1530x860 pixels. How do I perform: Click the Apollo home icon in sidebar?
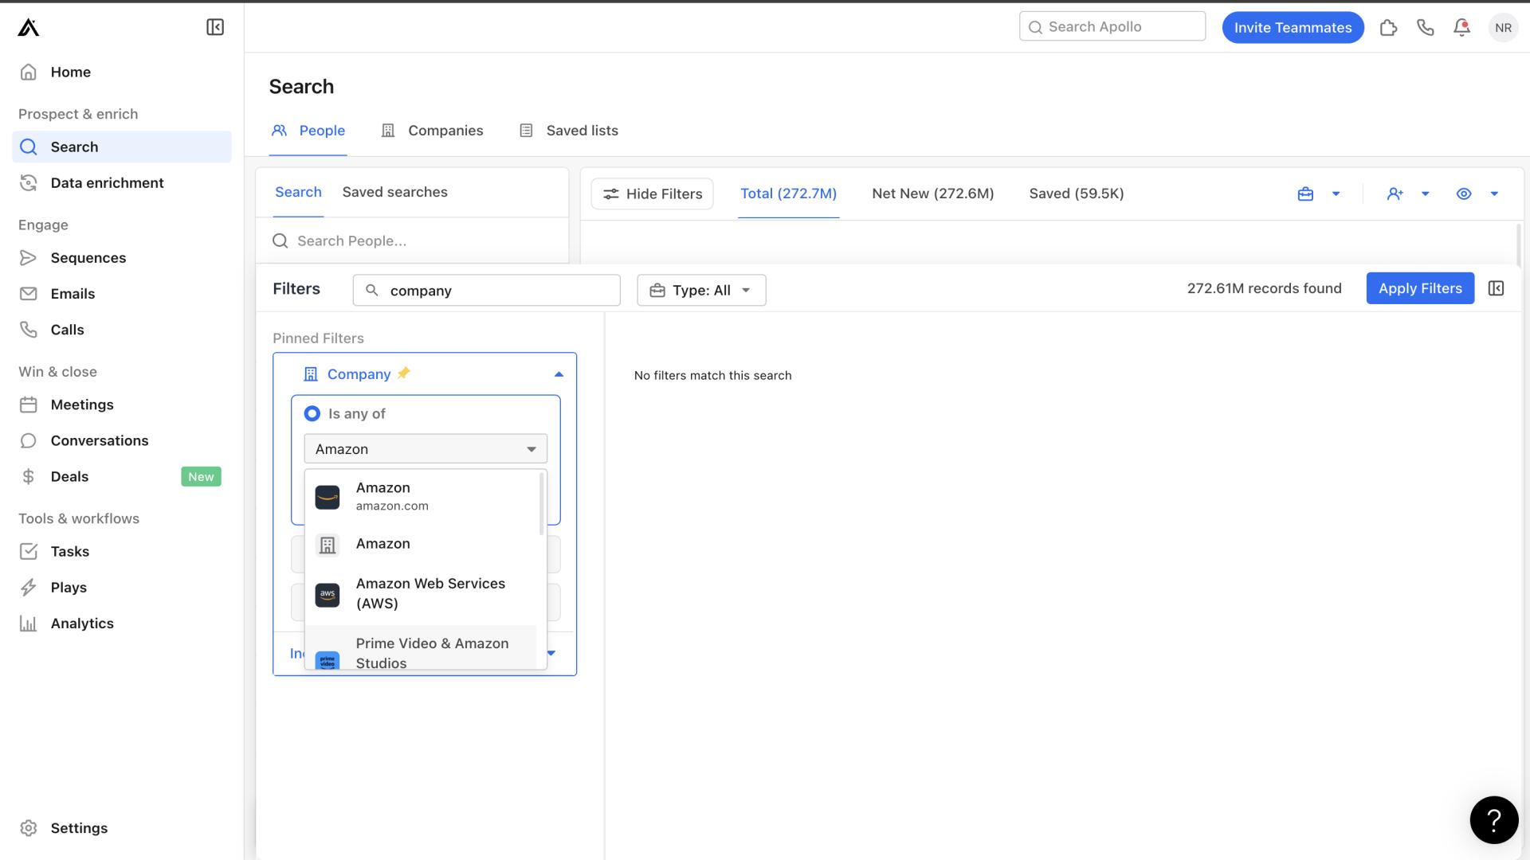click(29, 27)
